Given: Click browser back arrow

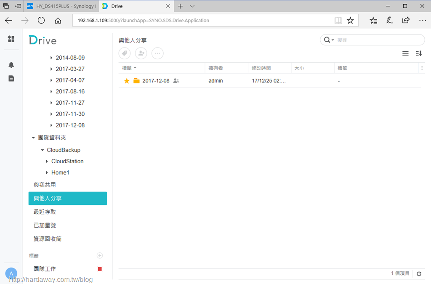Looking at the screenshot, I should 8,20.
